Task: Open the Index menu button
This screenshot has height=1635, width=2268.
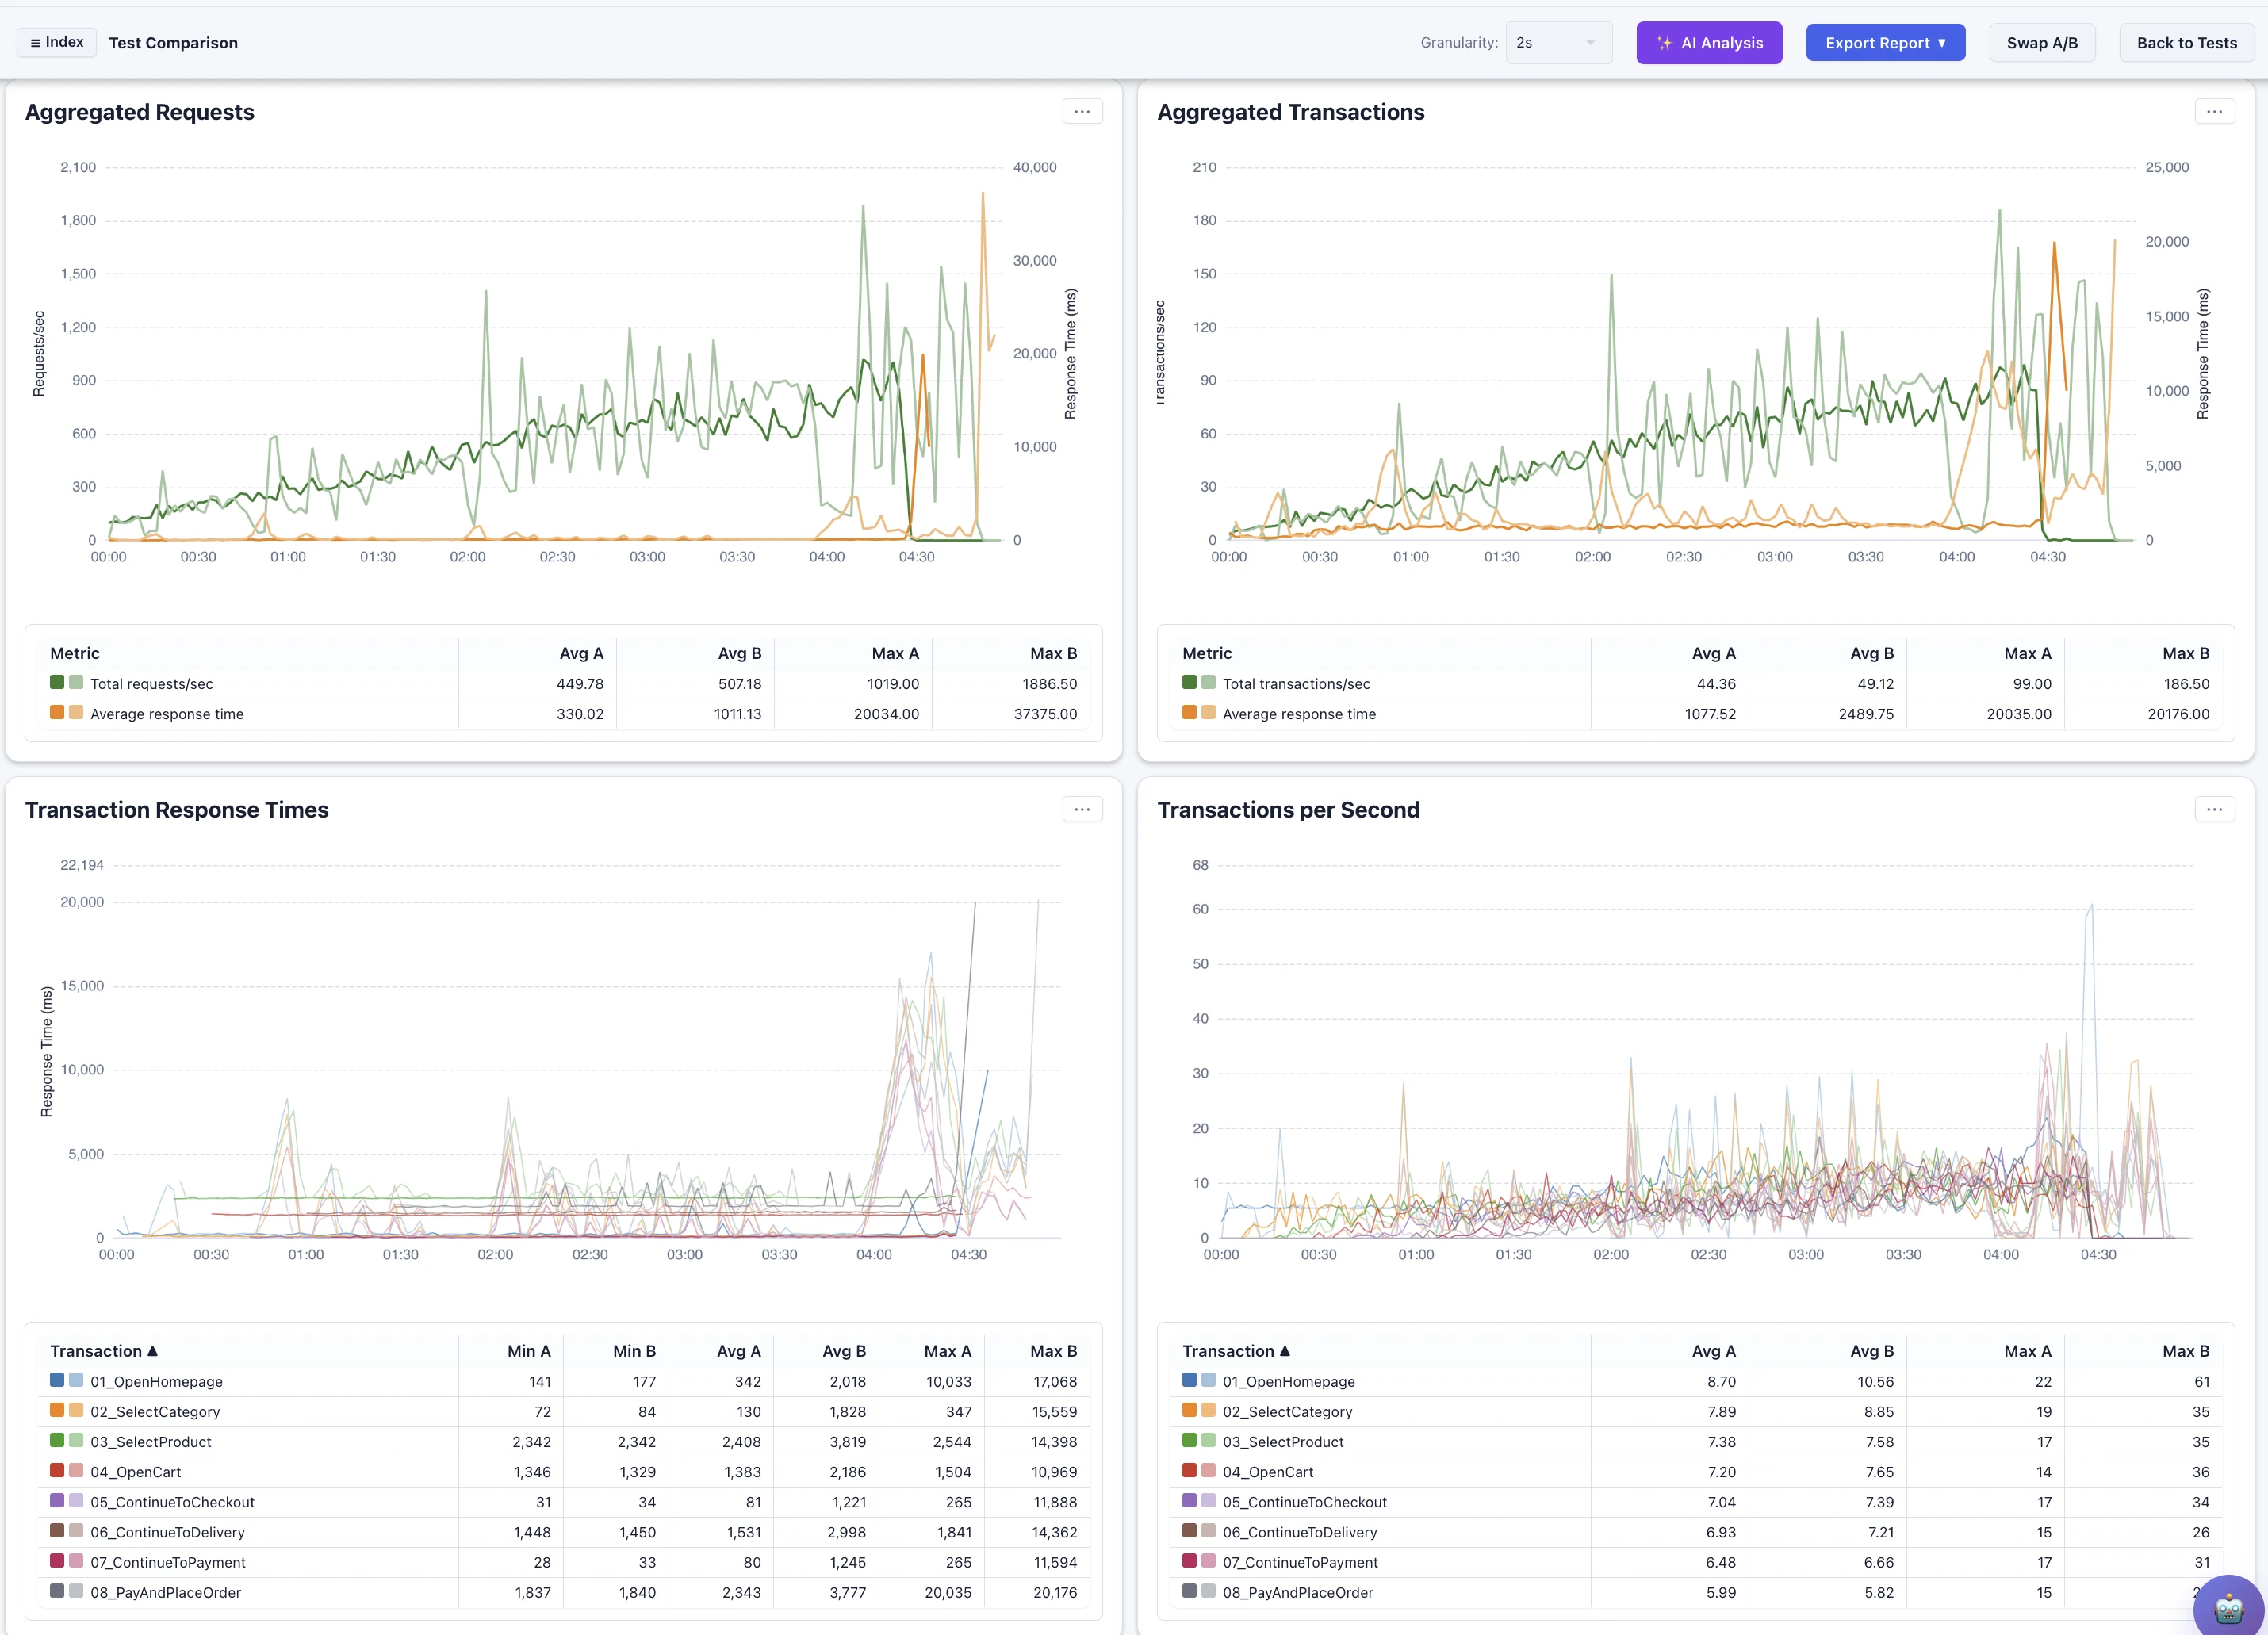Action: click(x=57, y=42)
